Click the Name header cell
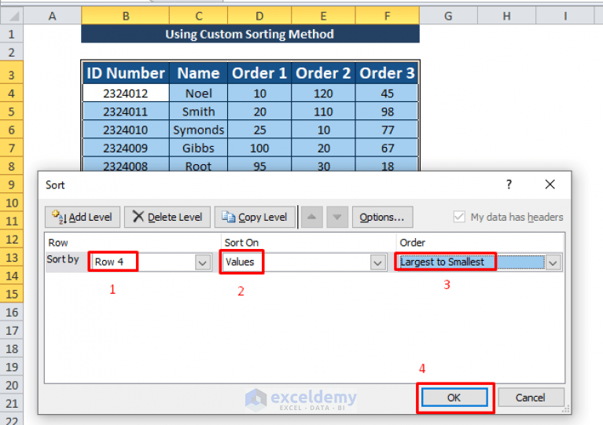Image resolution: width=603 pixels, height=425 pixels. click(x=198, y=73)
